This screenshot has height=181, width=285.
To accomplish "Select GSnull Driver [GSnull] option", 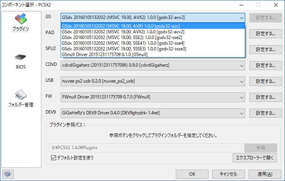I will pyautogui.click(x=153, y=54).
